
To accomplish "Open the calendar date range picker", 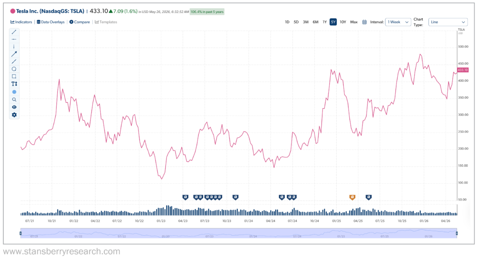I will coord(364,22).
